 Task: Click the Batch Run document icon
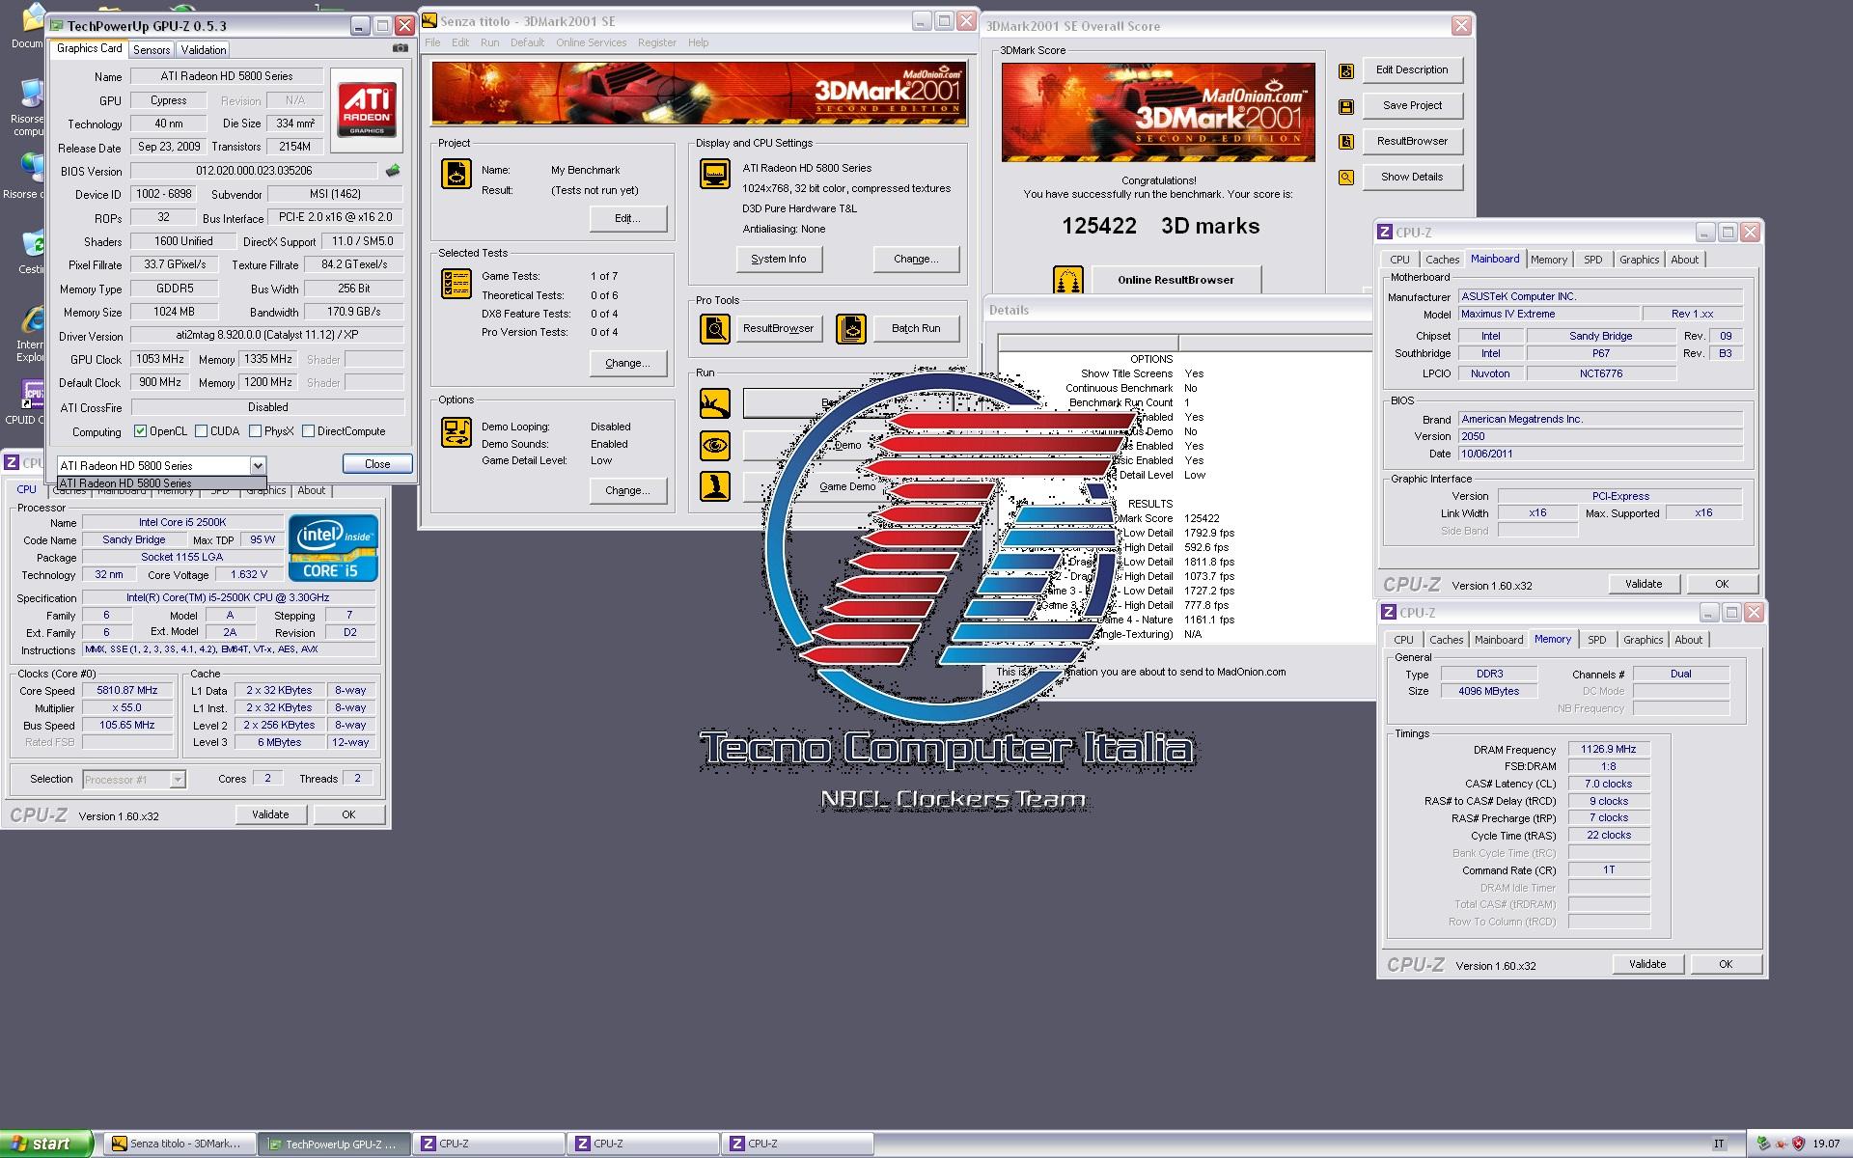click(851, 329)
